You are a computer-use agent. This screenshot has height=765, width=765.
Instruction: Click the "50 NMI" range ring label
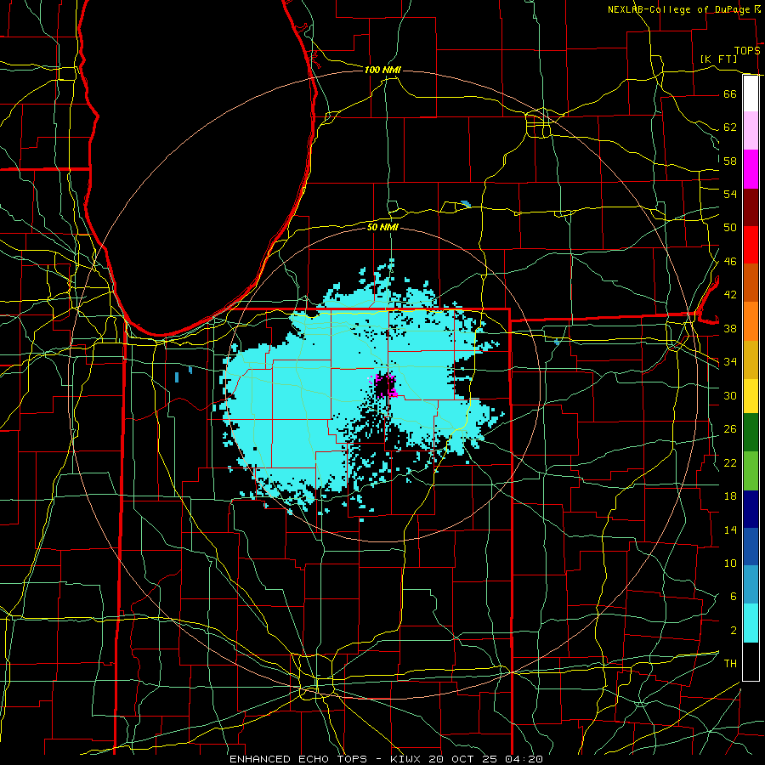[x=382, y=227]
